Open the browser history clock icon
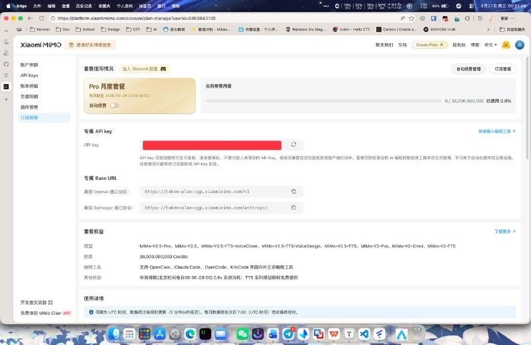The height and width of the screenshot is (345, 531). (x=480, y=19)
